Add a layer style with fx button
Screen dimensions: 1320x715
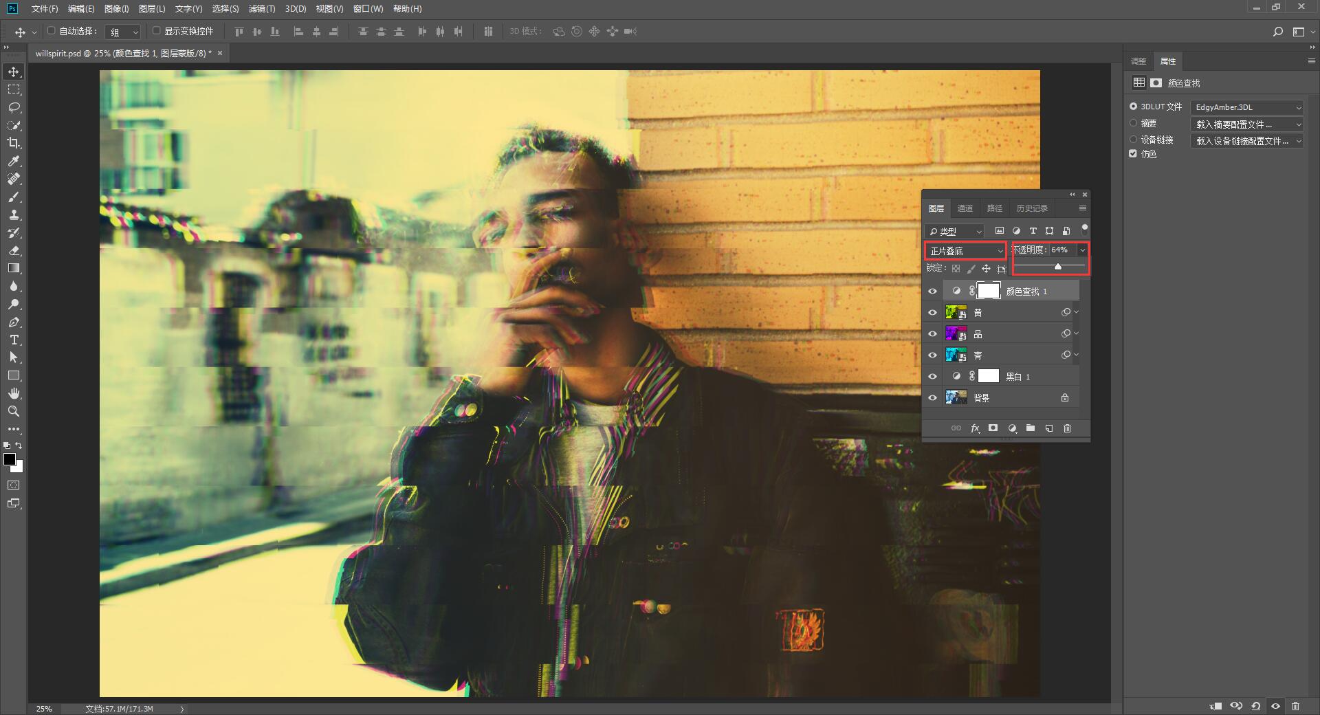pos(975,428)
